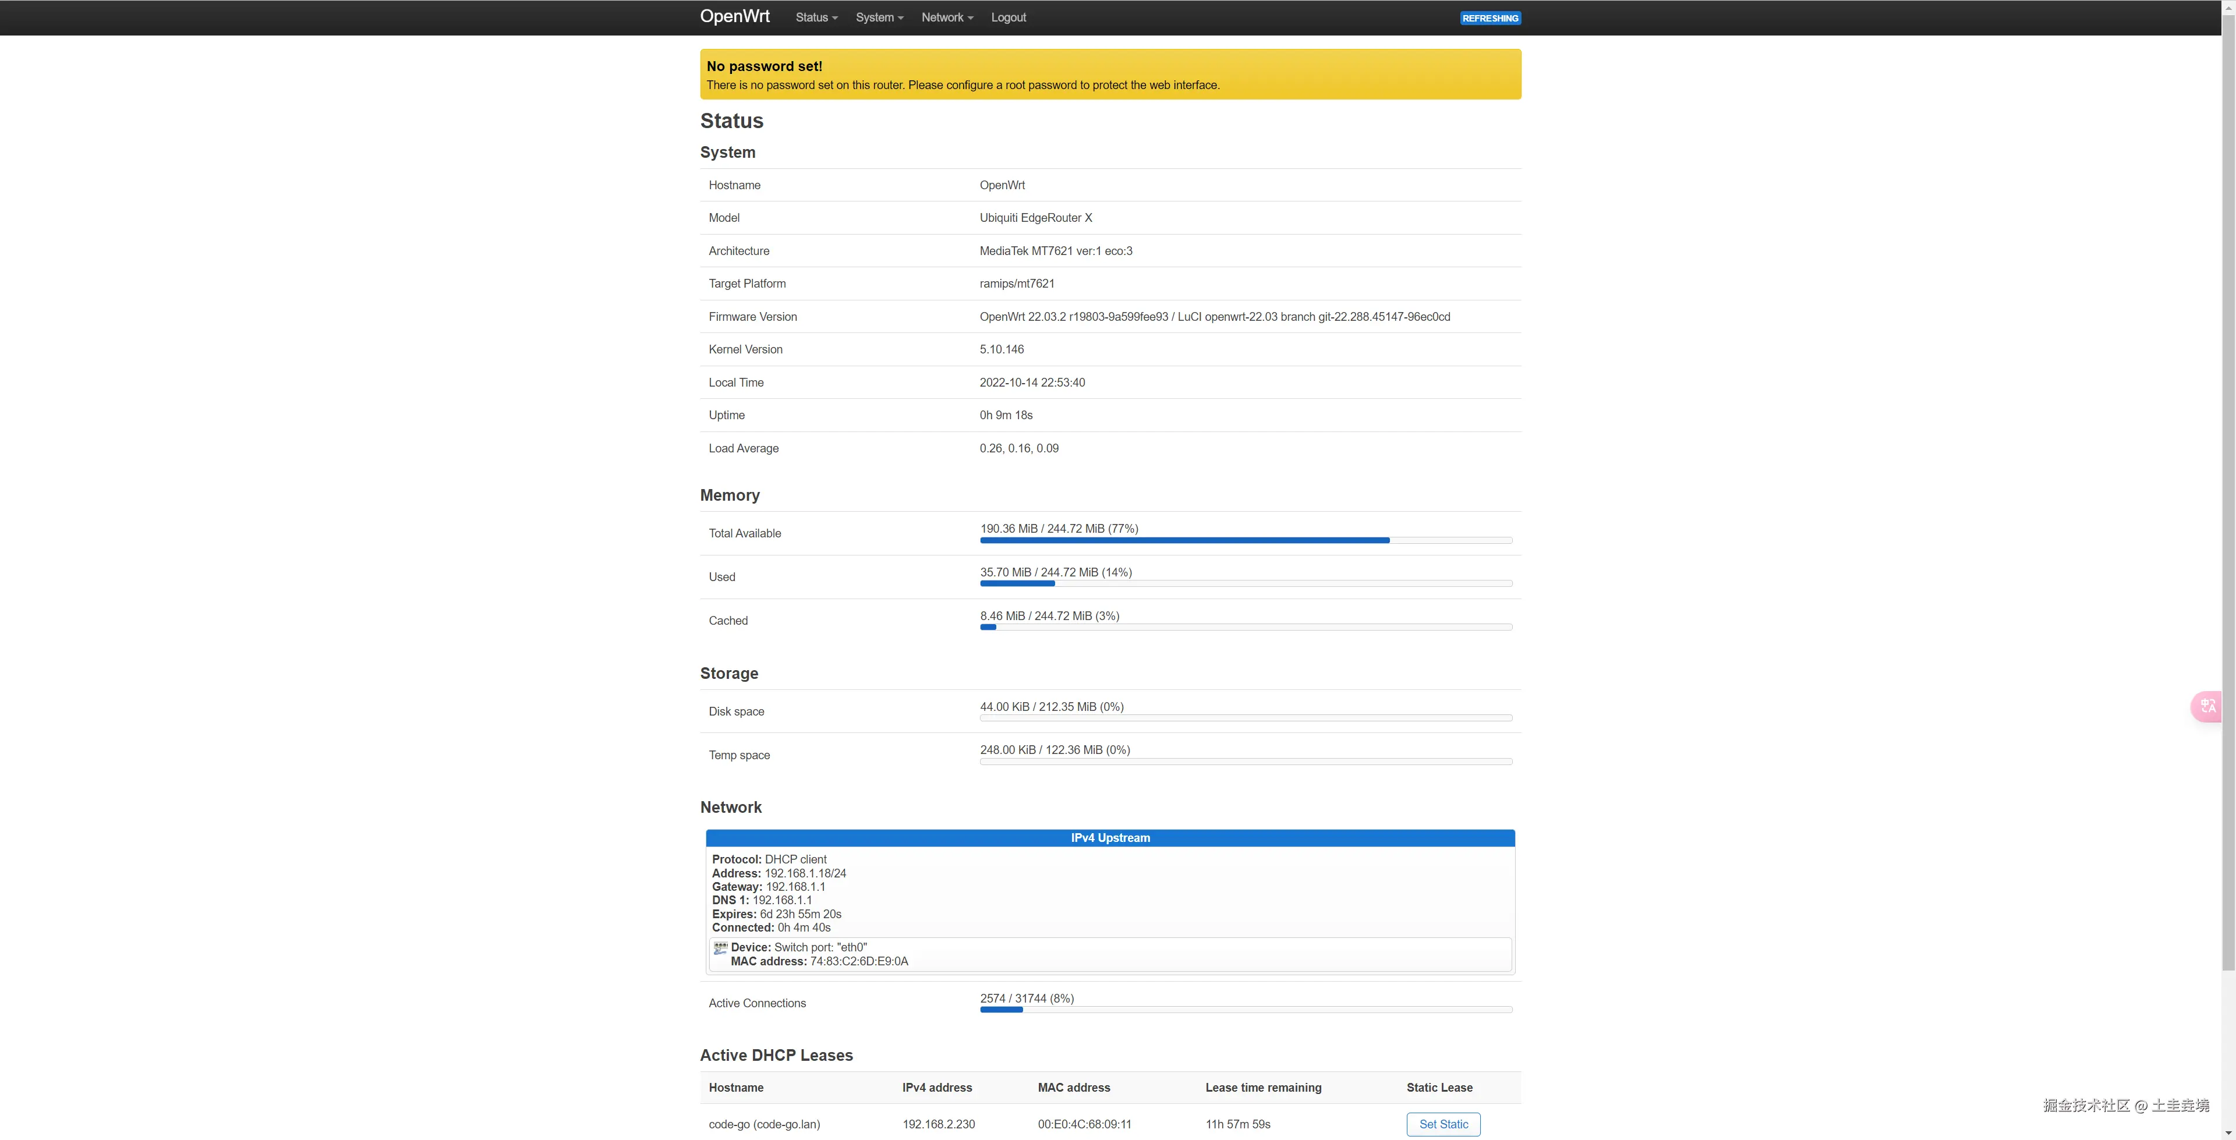Click Logout in the navigation bar
2236x1140 pixels.
click(1008, 17)
